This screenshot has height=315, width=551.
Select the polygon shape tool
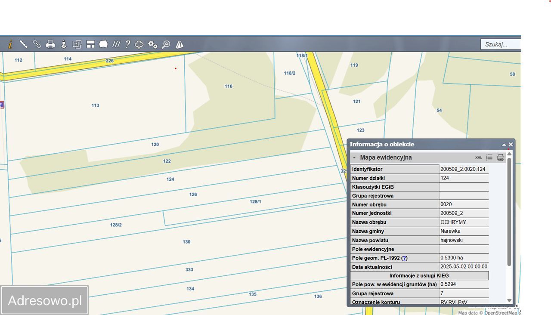[x=103, y=44]
